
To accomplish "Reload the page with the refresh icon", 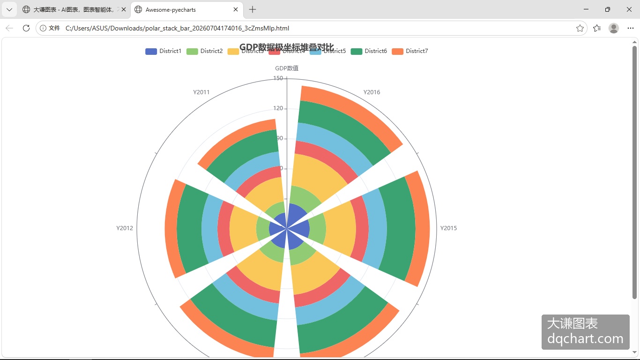I will (26, 28).
